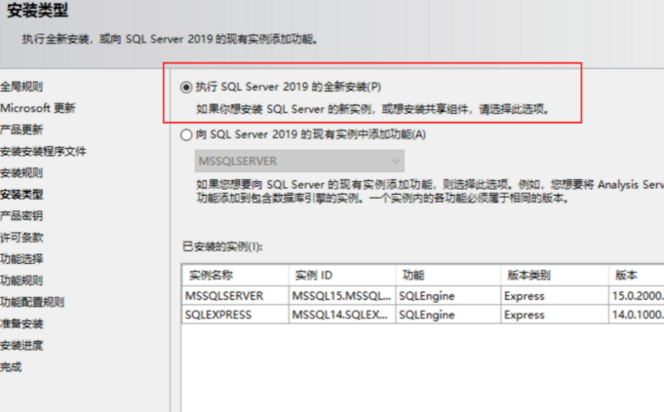The height and width of the screenshot is (412, 664).
Task: Click the 安装进度 step
Action: tap(21, 346)
